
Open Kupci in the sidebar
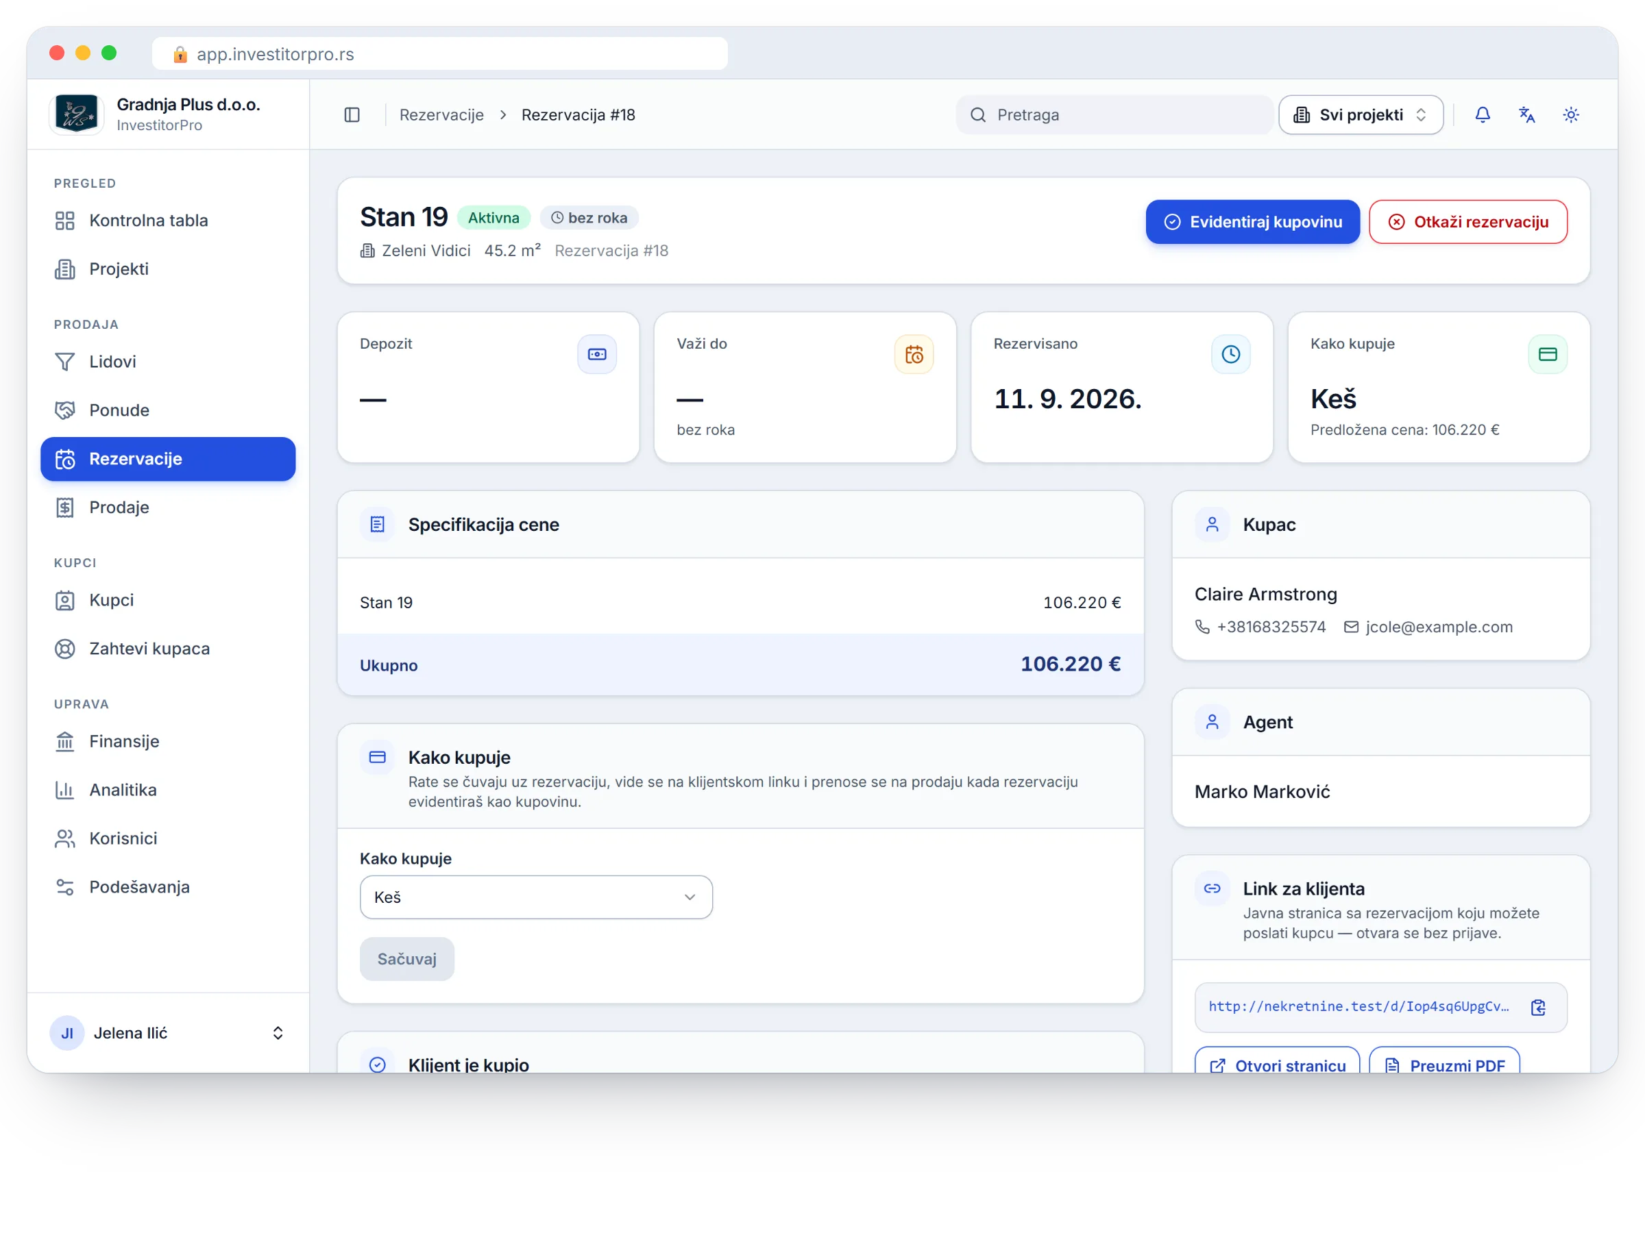[168, 601]
